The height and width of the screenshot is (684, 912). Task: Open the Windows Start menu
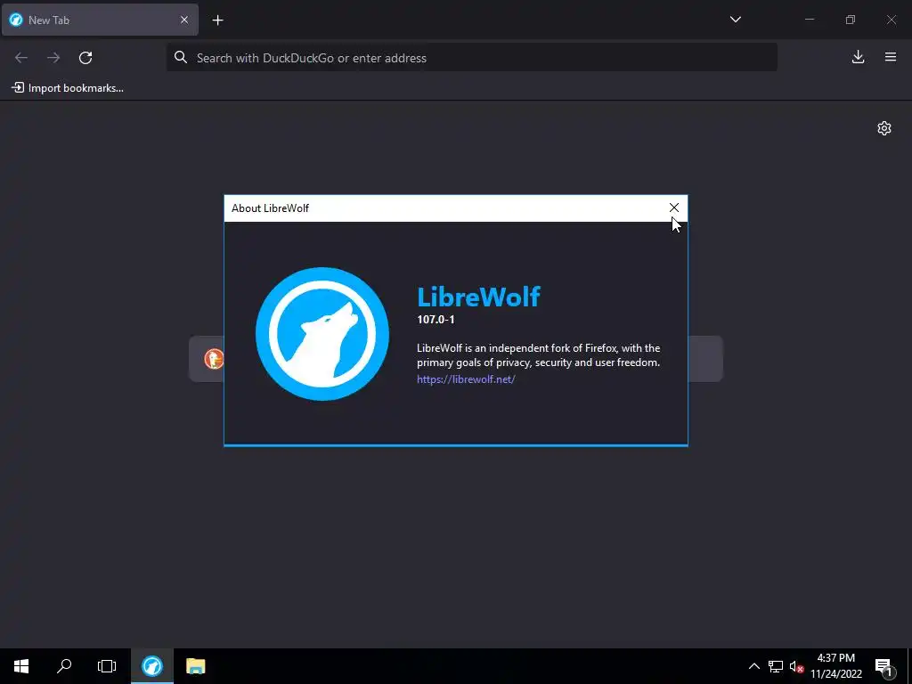21,666
